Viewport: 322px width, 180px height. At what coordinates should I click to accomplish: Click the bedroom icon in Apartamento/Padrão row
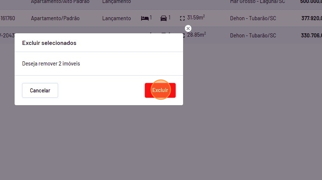tap(145, 18)
